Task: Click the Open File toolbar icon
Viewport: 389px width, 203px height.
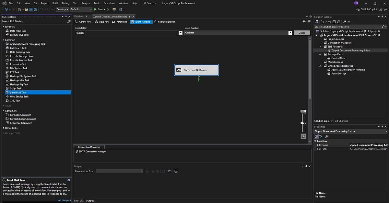Action: click(26, 9)
